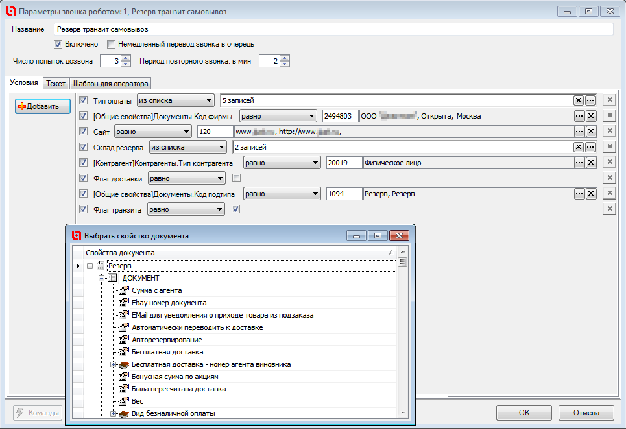
Task: Open ellipsis picker for Тип оплаты list
Action: (590, 100)
